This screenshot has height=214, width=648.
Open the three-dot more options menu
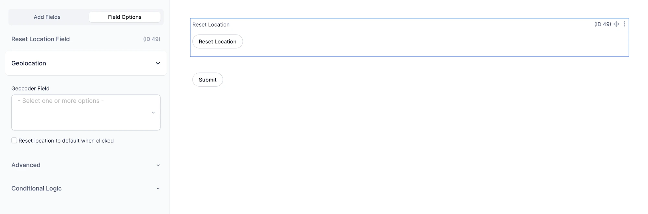624,24
